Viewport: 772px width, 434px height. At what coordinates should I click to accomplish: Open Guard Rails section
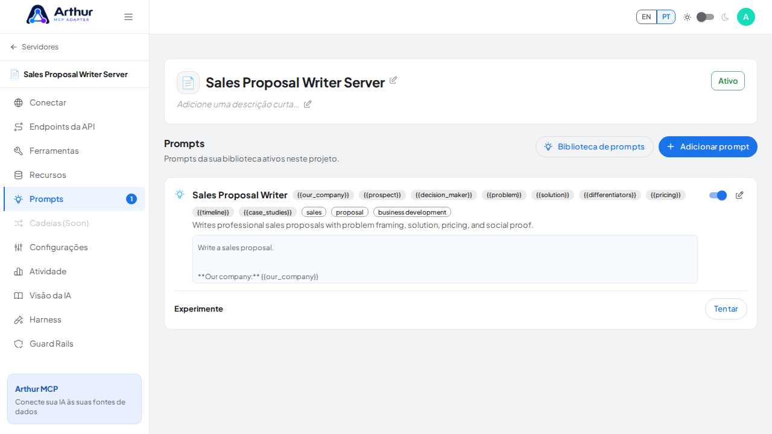74,344
